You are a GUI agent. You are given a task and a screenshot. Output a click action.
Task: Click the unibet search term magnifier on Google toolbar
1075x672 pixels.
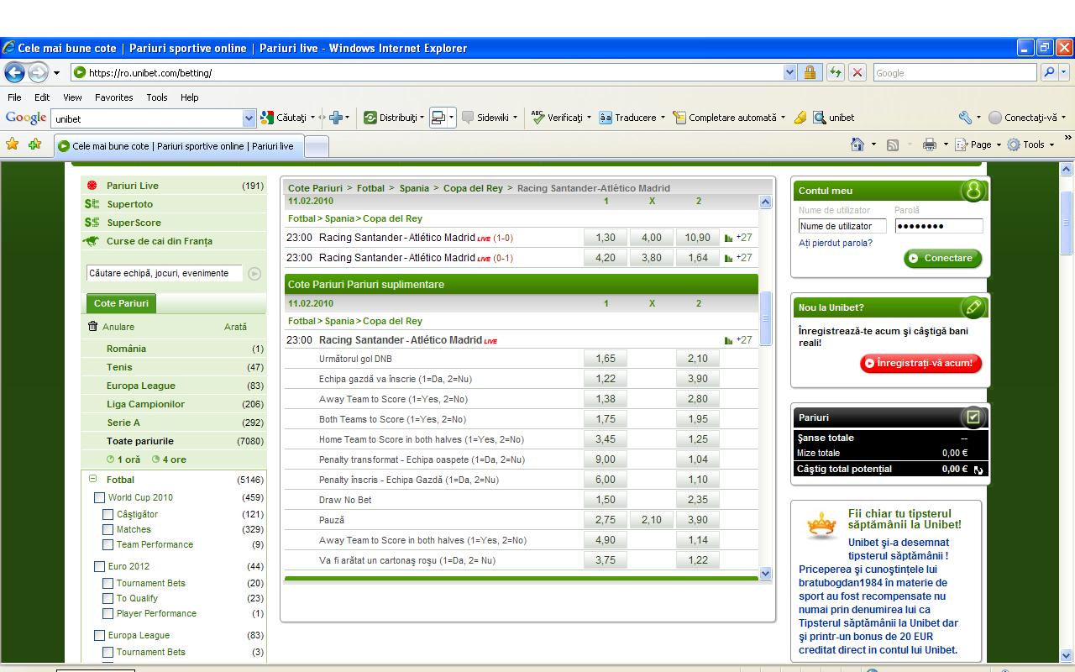820,118
